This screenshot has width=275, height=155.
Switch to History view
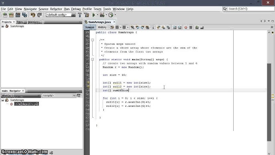click(x=102, y=27)
